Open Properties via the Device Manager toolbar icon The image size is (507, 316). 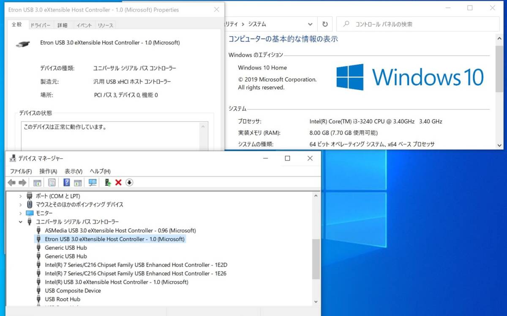[52, 183]
